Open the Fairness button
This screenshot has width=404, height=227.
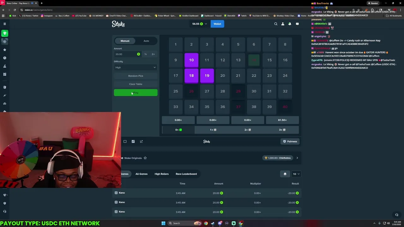[x=290, y=142]
